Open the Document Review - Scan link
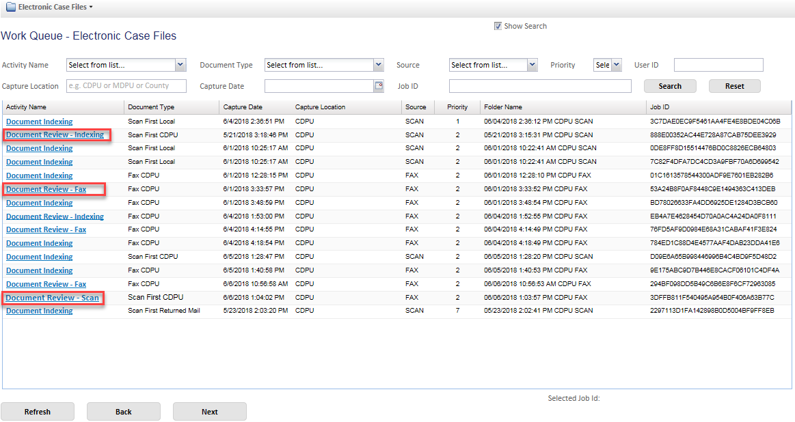 [53, 298]
